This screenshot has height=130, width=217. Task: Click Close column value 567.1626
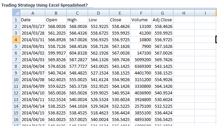120,46
